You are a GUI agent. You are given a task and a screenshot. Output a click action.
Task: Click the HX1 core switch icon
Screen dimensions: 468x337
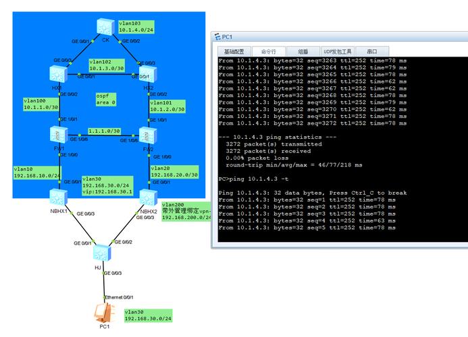pos(57,75)
